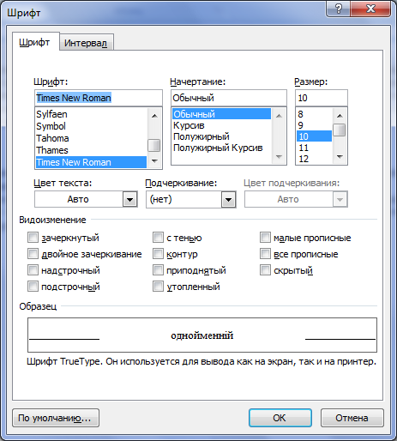Check the утопленный option
Viewport: 397px width, 441px height.
pos(158,287)
